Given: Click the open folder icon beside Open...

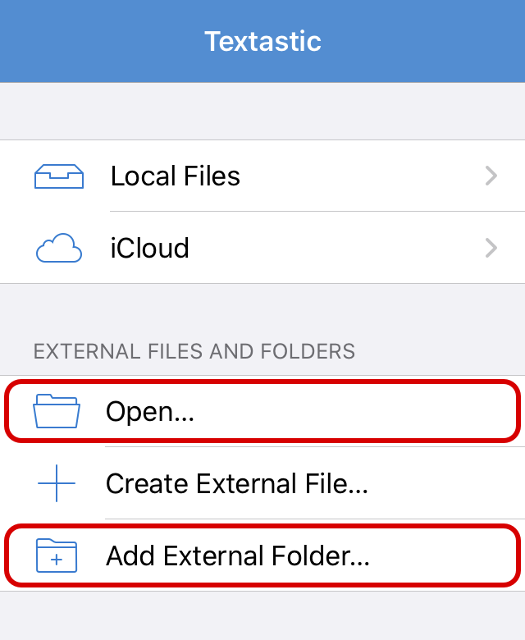Looking at the screenshot, I should click(x=57, y=411).
